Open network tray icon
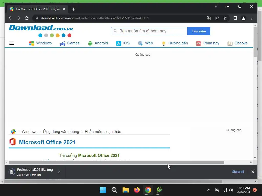Viewport: 262px width, 196px height. click(x=225, y=190)
